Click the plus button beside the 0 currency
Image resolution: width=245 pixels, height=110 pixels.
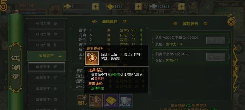pyautogui.click(x=95, y=7)
